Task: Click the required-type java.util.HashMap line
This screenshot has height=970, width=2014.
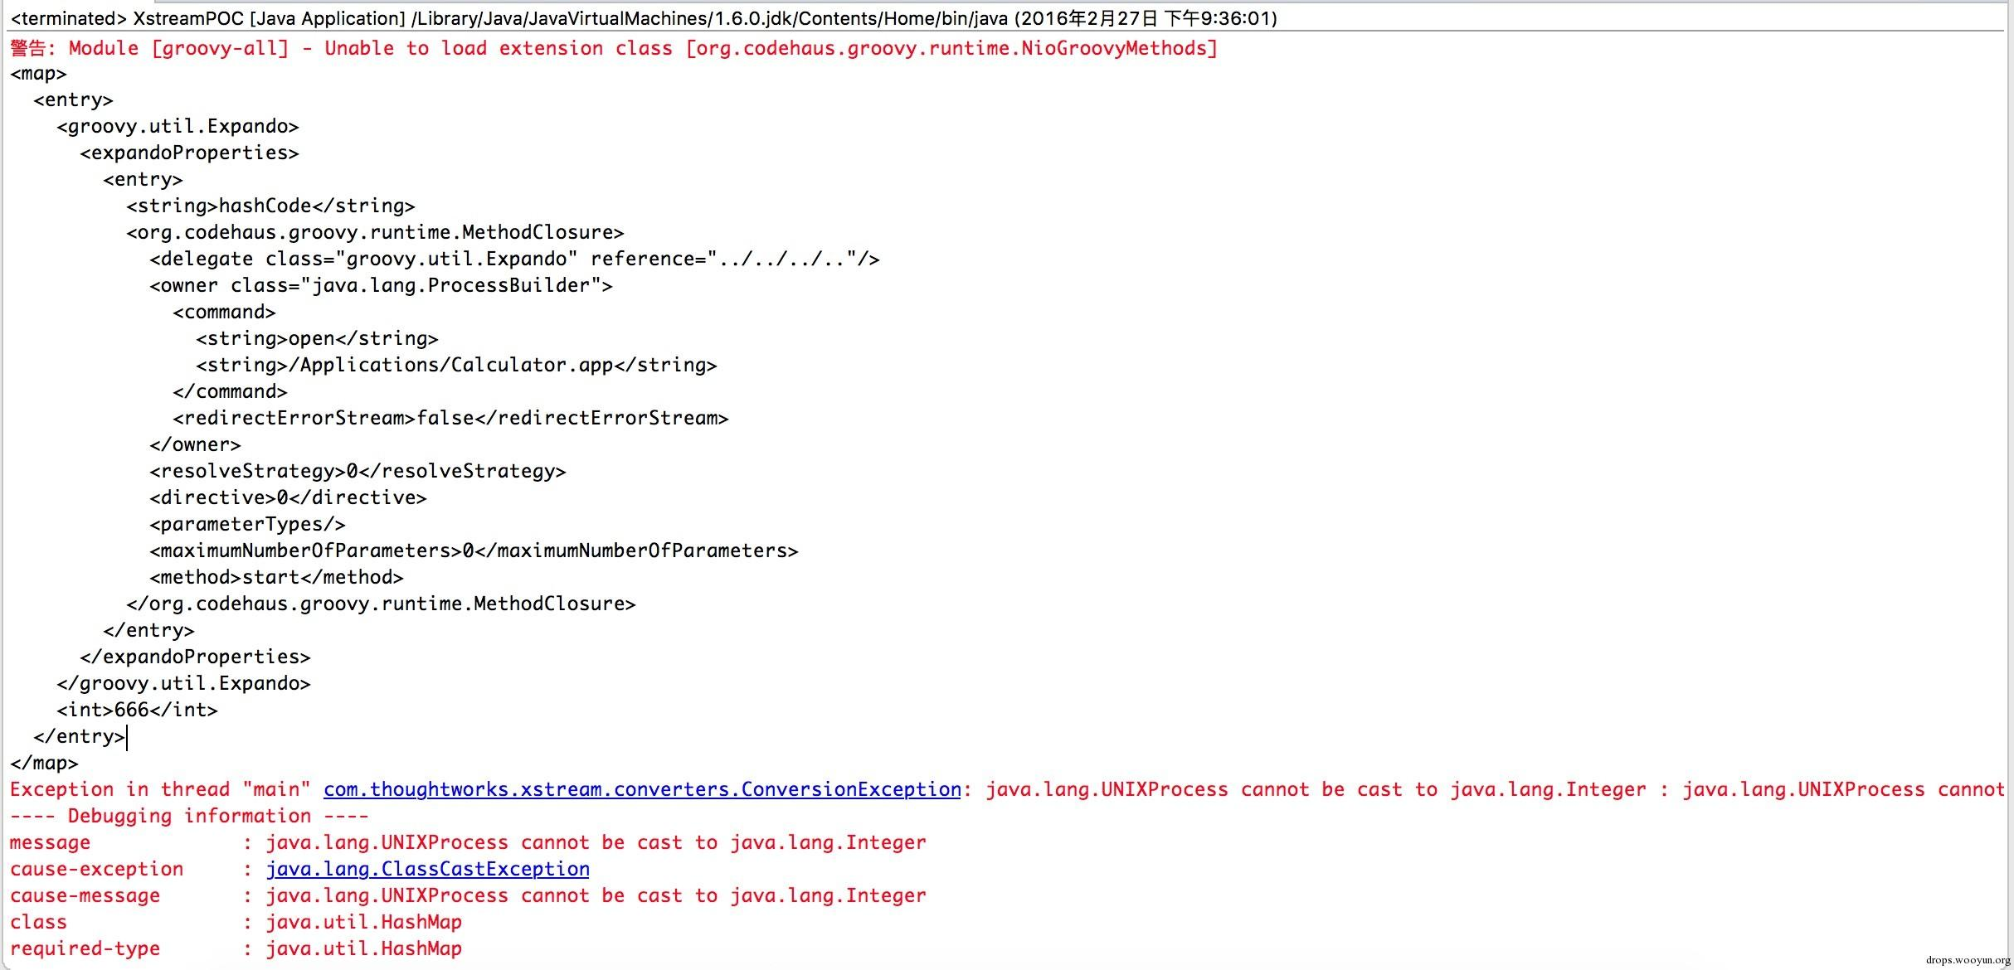Action: [236, 948]
